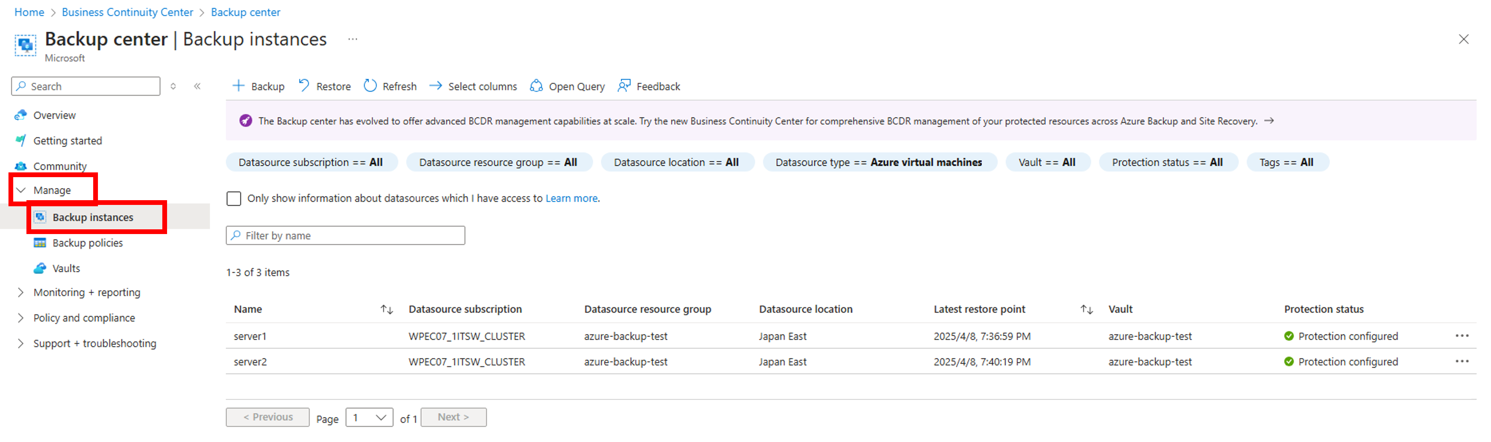The image size is (1491, 442).
Task: Go to Overview in the sidebar
Action: 54,114
